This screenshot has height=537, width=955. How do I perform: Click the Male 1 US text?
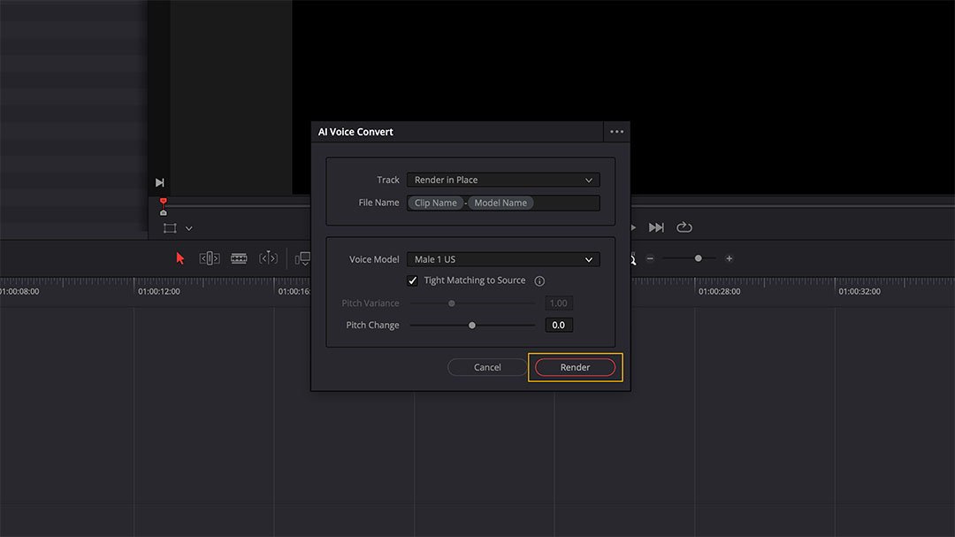435,259
